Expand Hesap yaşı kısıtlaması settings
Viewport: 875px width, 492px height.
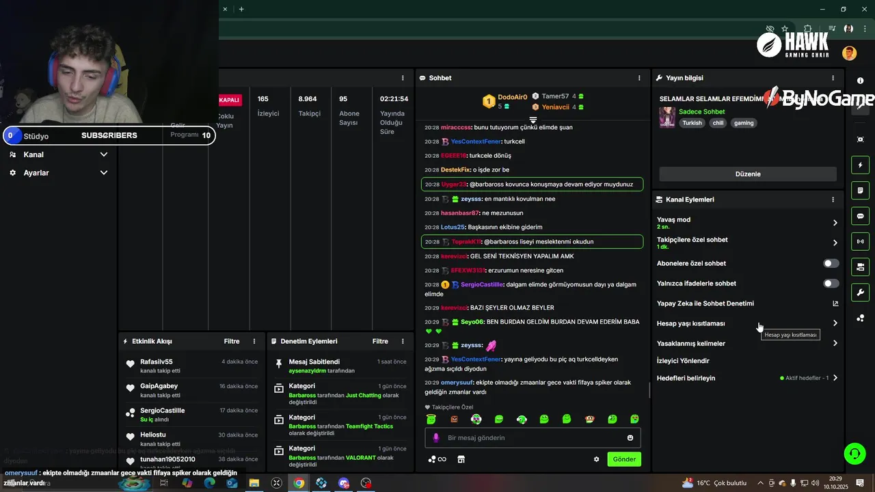(835, 323)
